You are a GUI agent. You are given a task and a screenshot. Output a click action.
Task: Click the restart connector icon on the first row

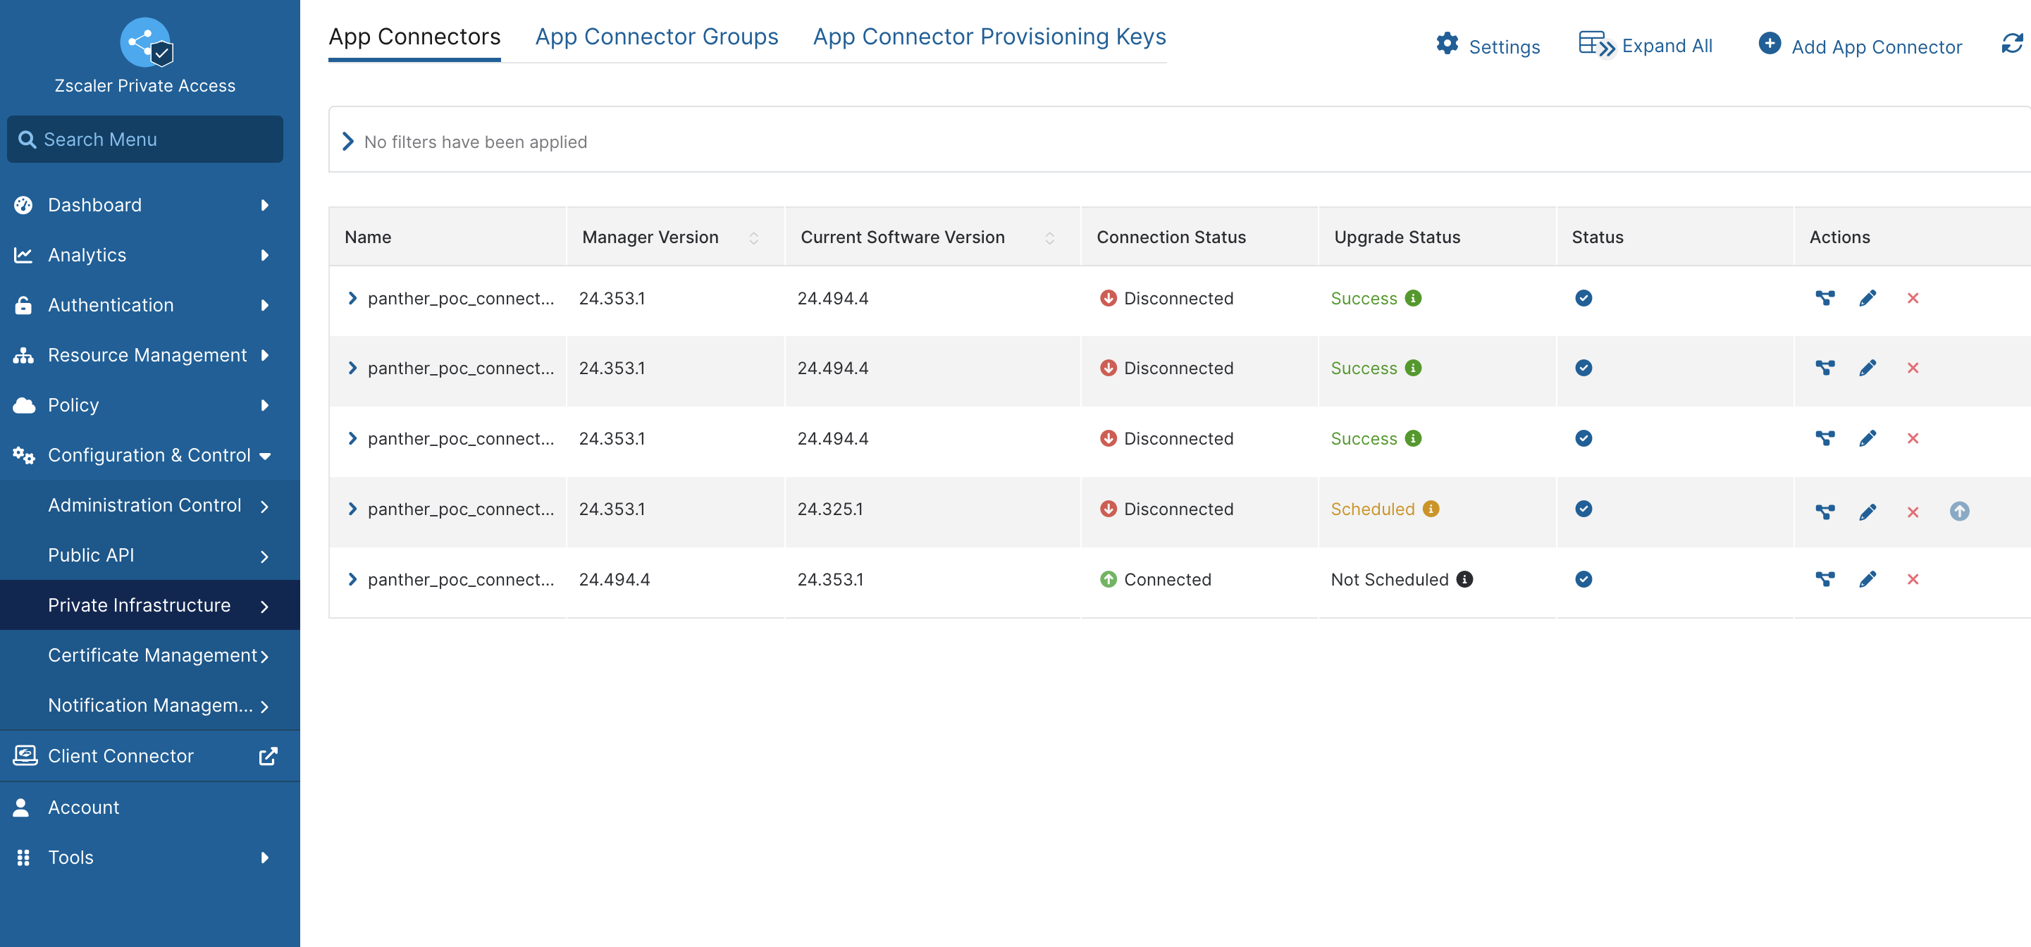pos(1825,298)
